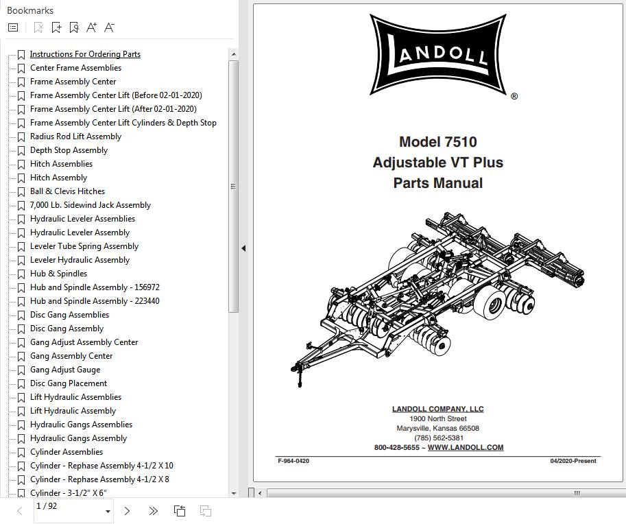Select the Disc Gang Assembly bookmark
Image resolution: width=626 pixels, height=524 pixels.
(x=67, y=329)
